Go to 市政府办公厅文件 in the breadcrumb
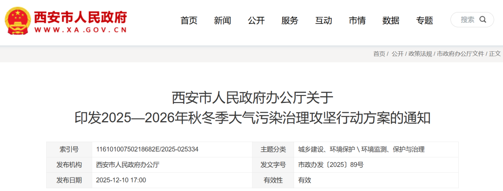Viewport: 503px width, 191px height. [x=461, y=54]
